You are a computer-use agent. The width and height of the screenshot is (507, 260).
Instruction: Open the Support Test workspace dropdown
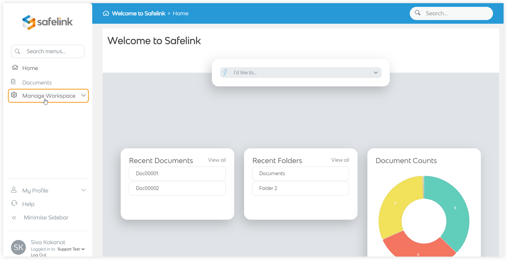[x=71, y=249]
